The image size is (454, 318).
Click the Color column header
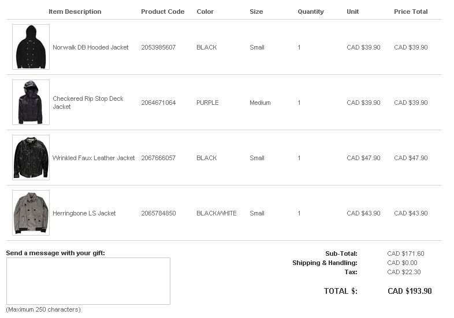pyautogui.click(x=205, y=12)
